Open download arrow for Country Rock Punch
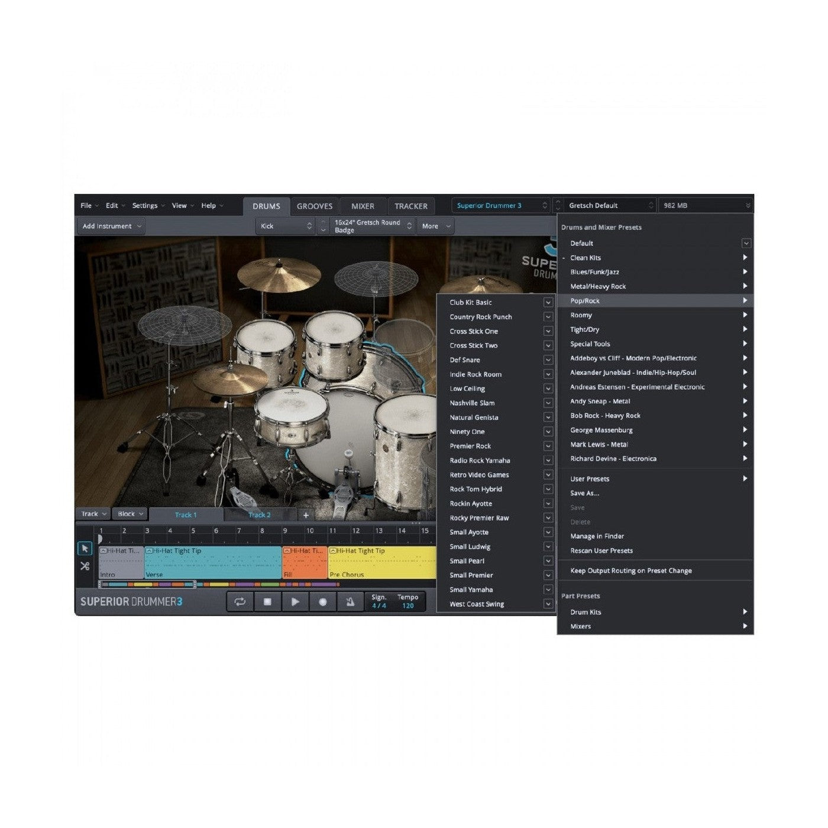 (x=548, y=317)
